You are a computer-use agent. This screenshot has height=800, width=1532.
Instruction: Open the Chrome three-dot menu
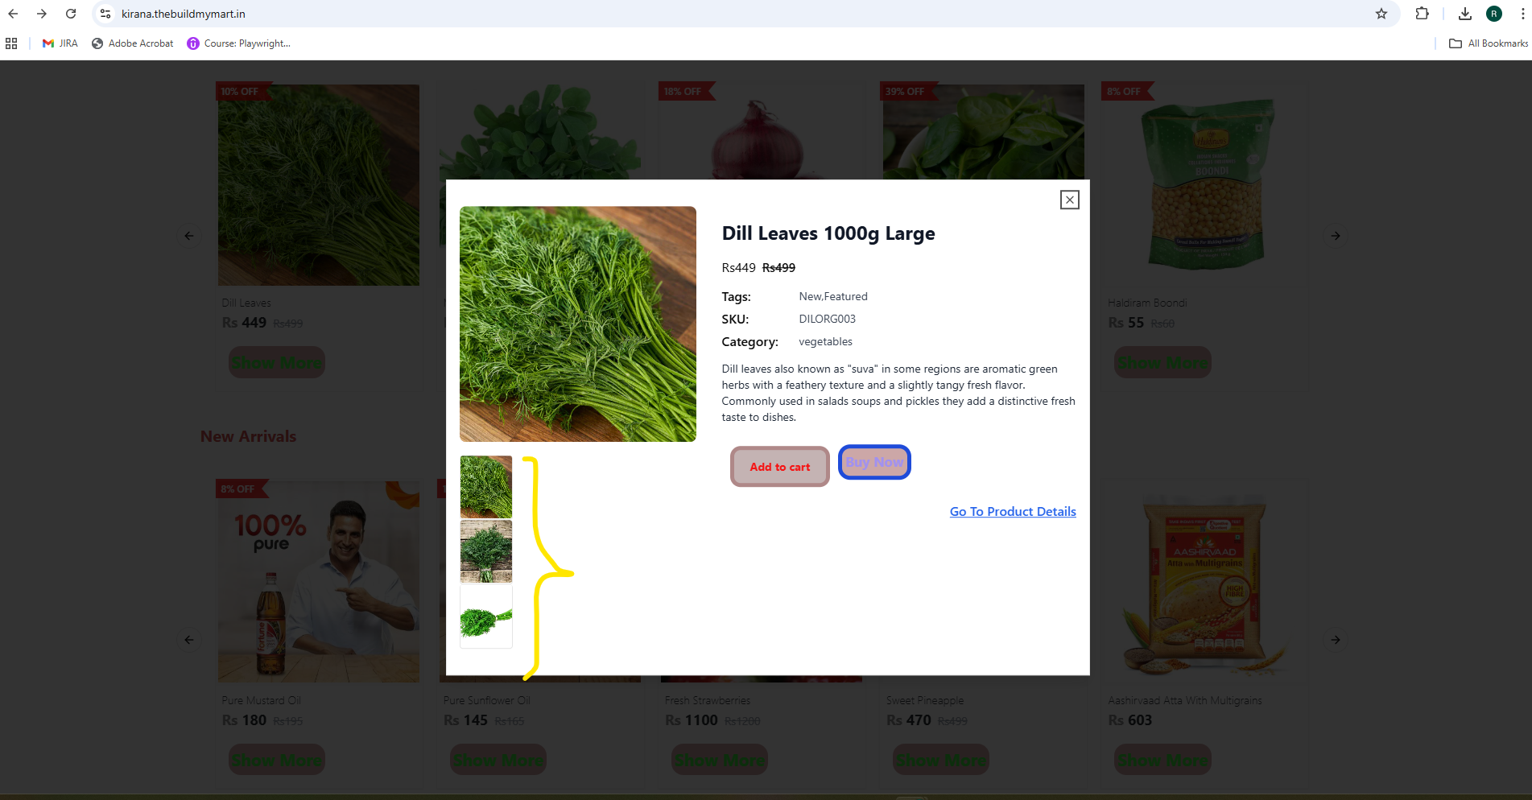[x=1523, y=14]
